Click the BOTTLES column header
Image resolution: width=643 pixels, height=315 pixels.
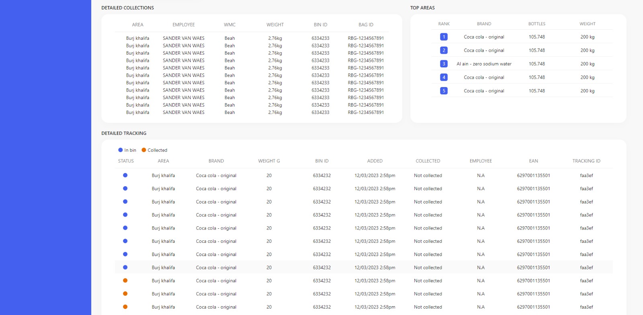537,24
